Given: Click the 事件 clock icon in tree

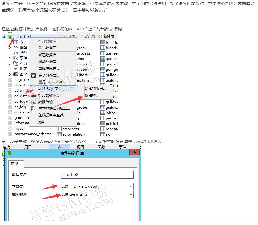Looking at the screenshot, I should pos(16,58).
